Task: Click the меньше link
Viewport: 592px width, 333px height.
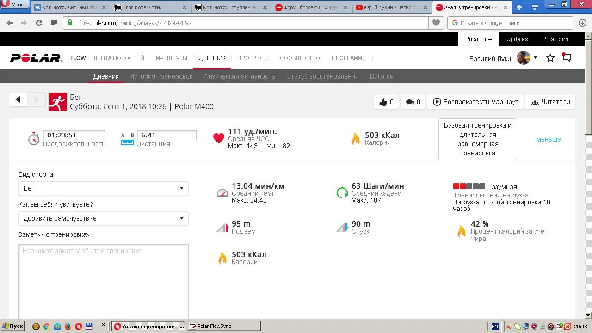Action: (549, 139)
